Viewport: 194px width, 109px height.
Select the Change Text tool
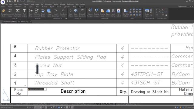coord(3,13)
